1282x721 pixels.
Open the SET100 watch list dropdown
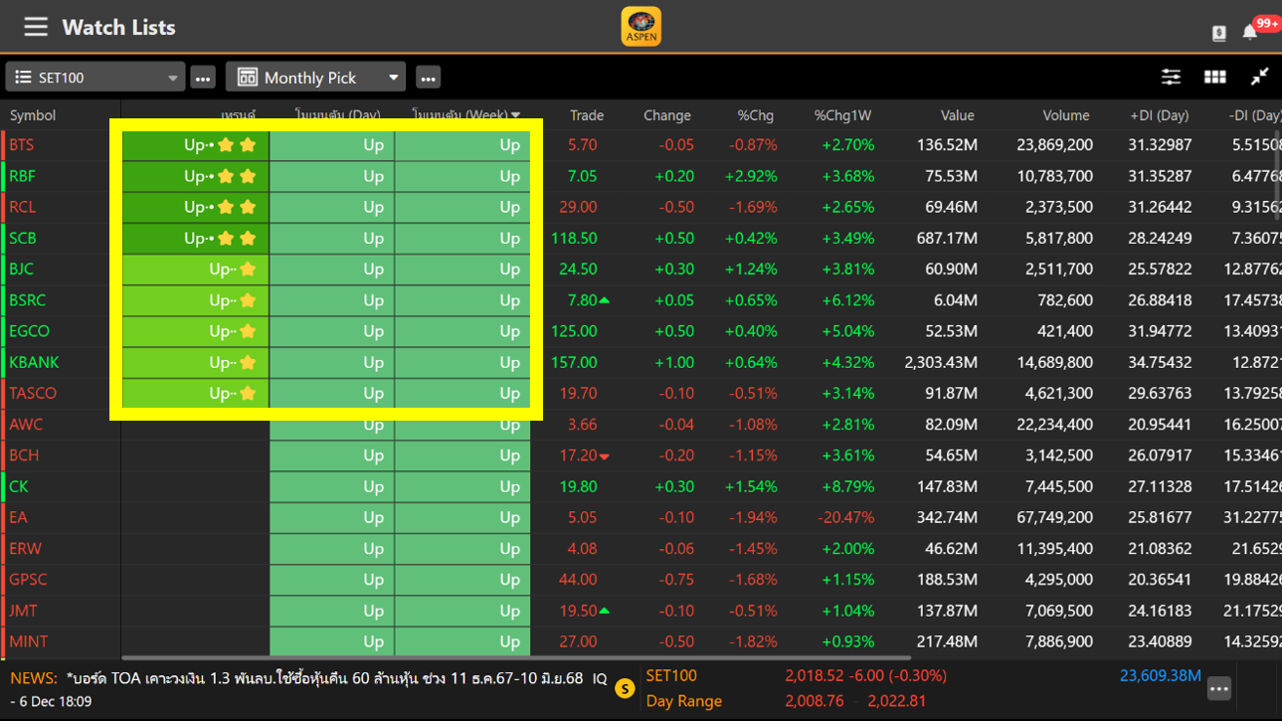pos(95,78)
